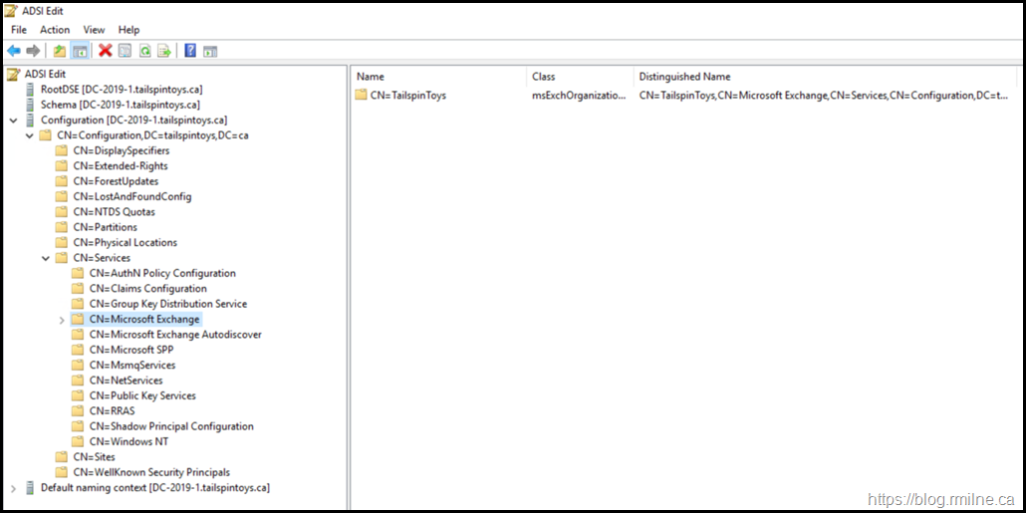The height and width of the screenshot is (513, 1026).
Task: Toggle Show/Hide Console Tree icon
Action: coord(80,51)
